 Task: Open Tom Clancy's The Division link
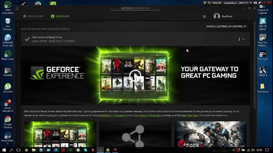coord(147,115)
